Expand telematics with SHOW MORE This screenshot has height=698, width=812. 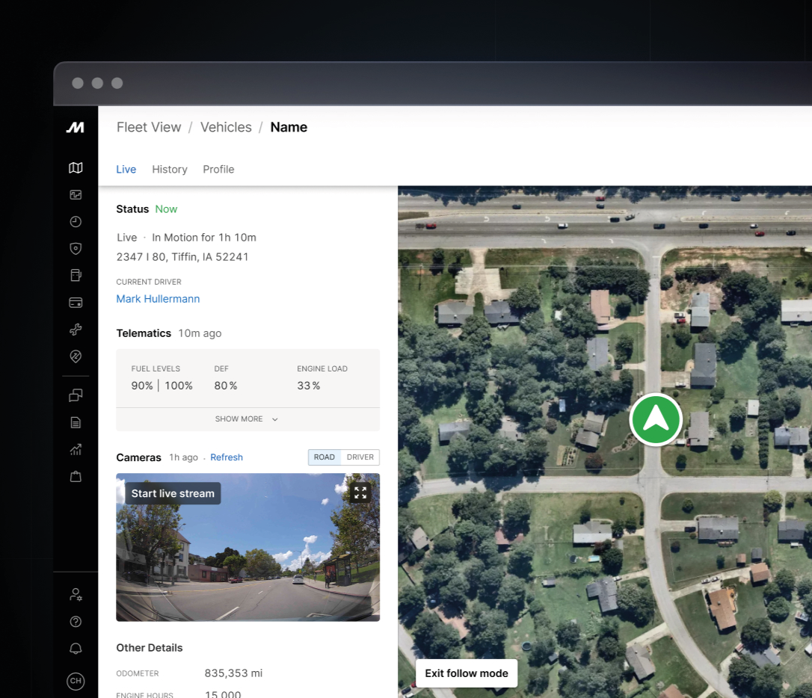[246, 419]
